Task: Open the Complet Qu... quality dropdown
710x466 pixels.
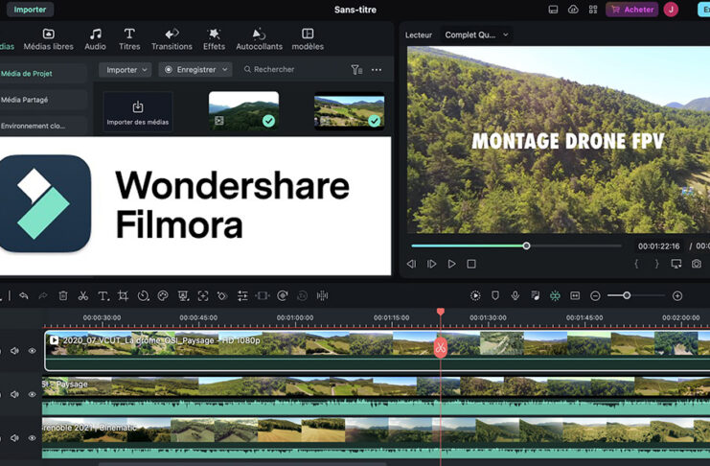Action: (476, 35)
